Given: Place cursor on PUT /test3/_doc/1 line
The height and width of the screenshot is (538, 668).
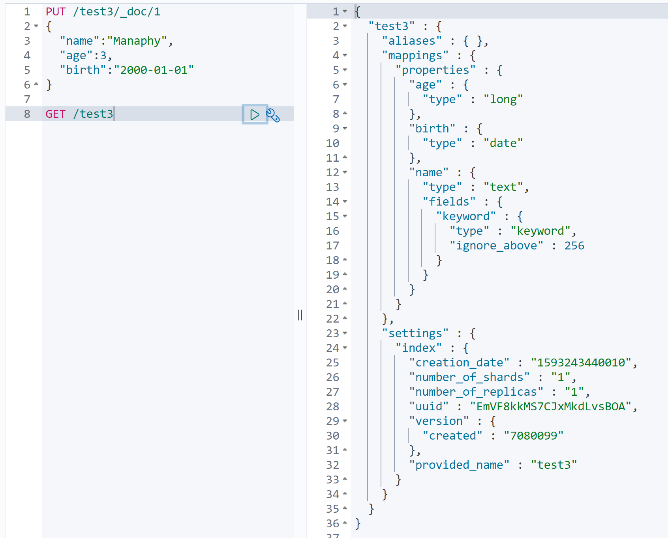Looking at the screenshot, I should click(x=103, y=11).
